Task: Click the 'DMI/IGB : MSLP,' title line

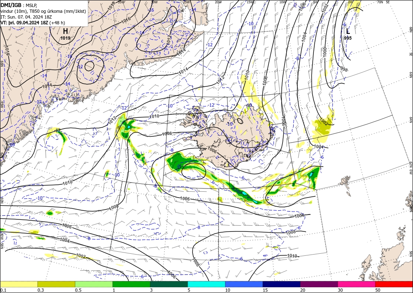Action: pyautogui.click(x=19, y=5)
